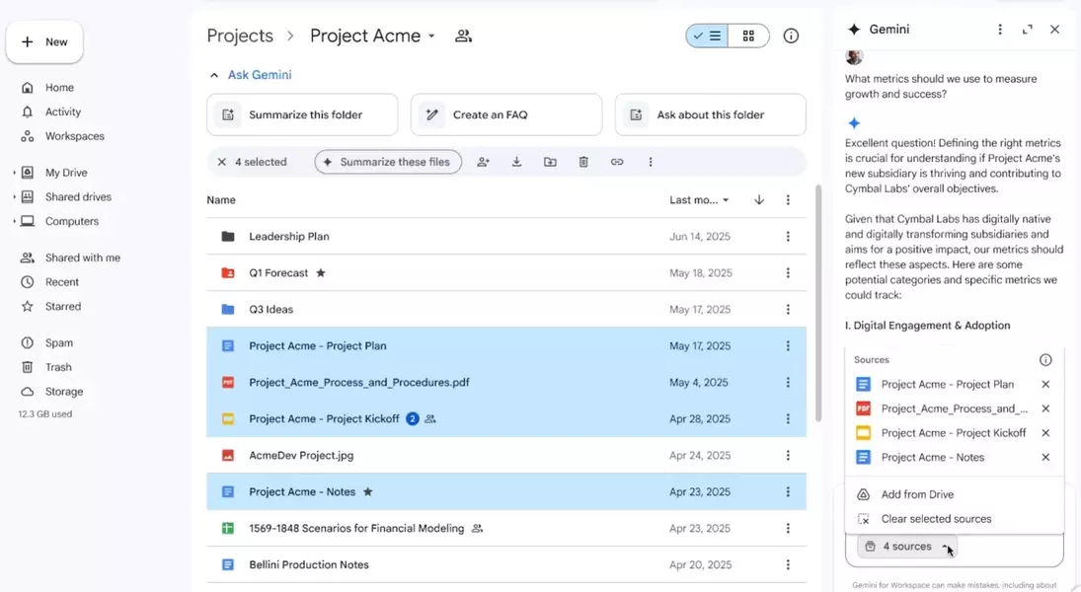Click Summarize this folder

tap(302, 115)
